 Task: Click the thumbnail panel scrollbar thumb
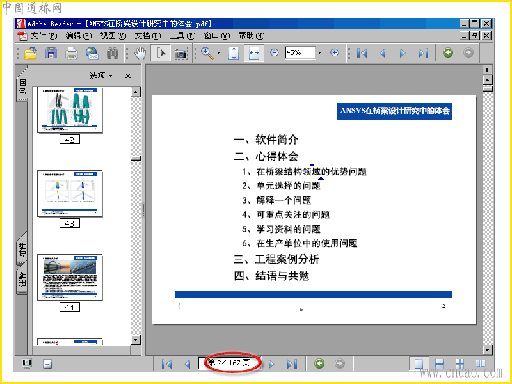click(136, 158)
